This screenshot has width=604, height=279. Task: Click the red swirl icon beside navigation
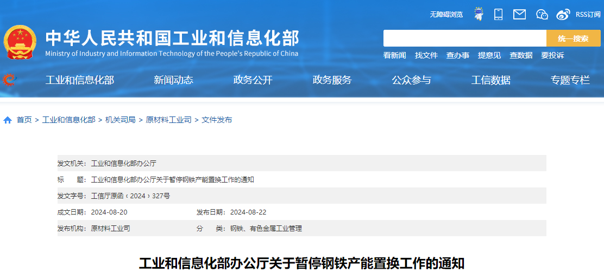coord(9,80)
